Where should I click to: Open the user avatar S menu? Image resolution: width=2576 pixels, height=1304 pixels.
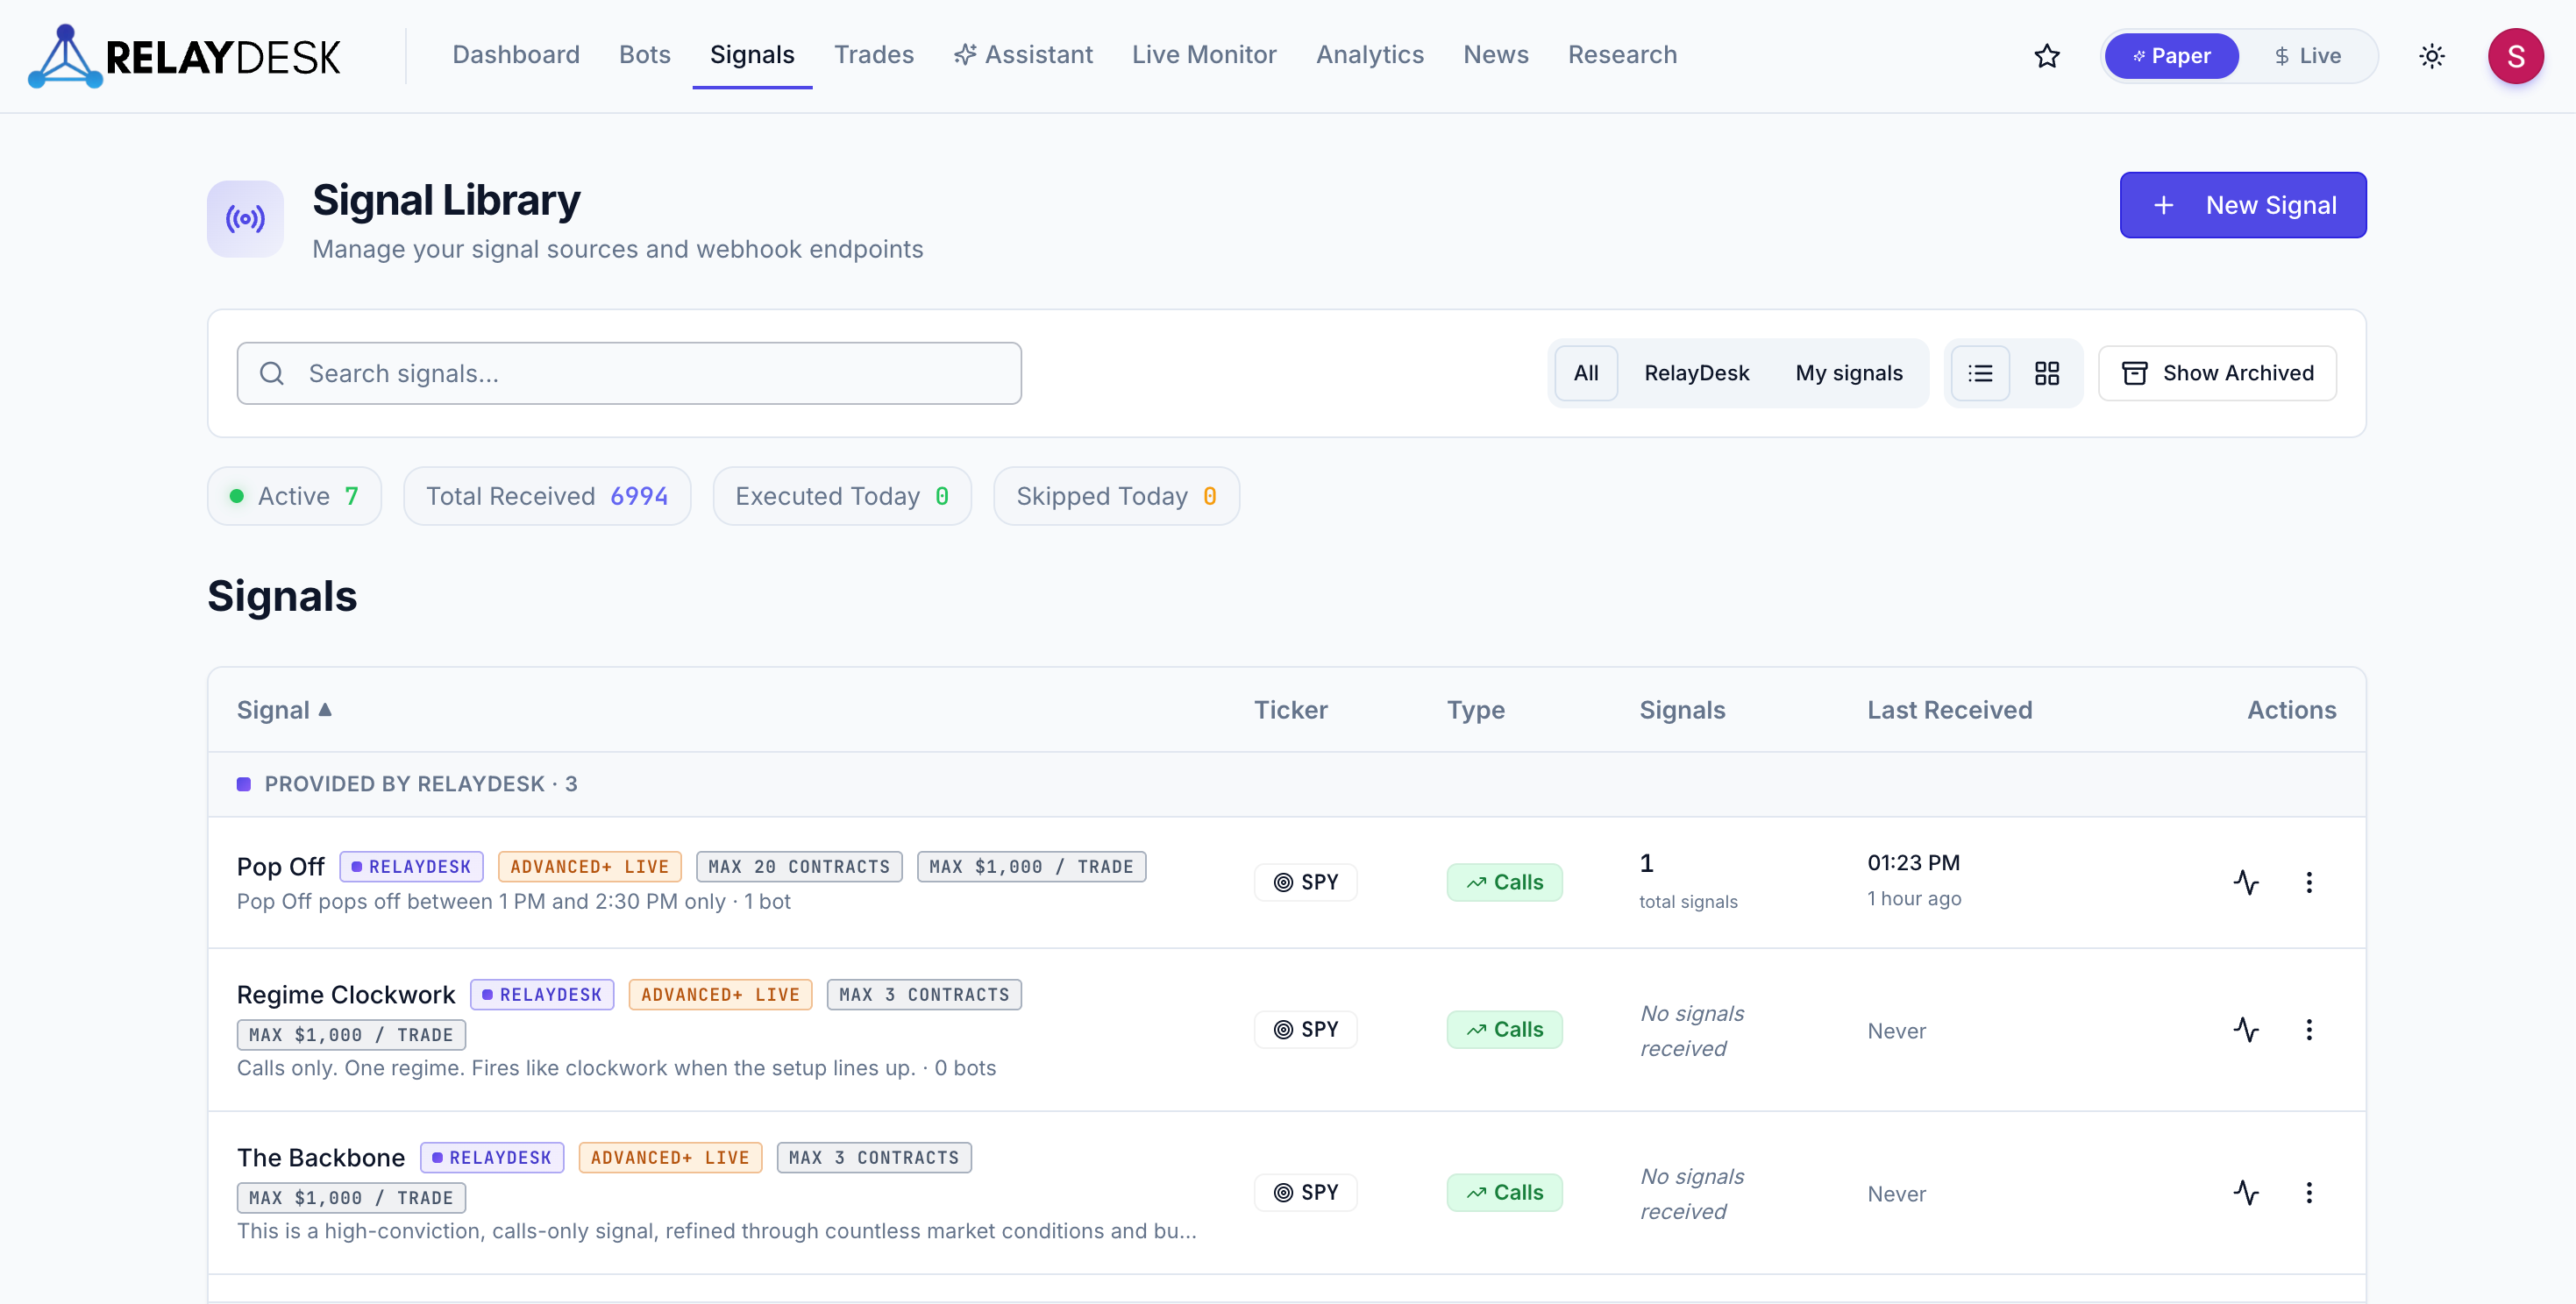click(x=2515, y=56)
